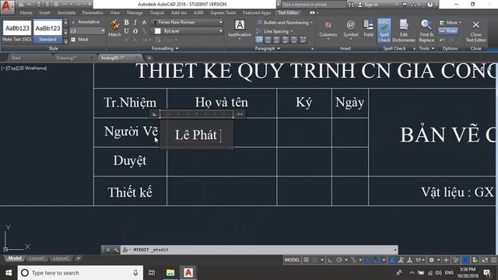Click inside the Lê Phát text box

click(196, 135)
